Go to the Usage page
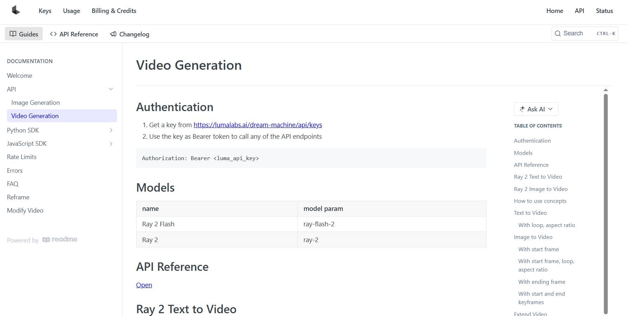Viewport: 627px width, 316px height. pos(71,11)
